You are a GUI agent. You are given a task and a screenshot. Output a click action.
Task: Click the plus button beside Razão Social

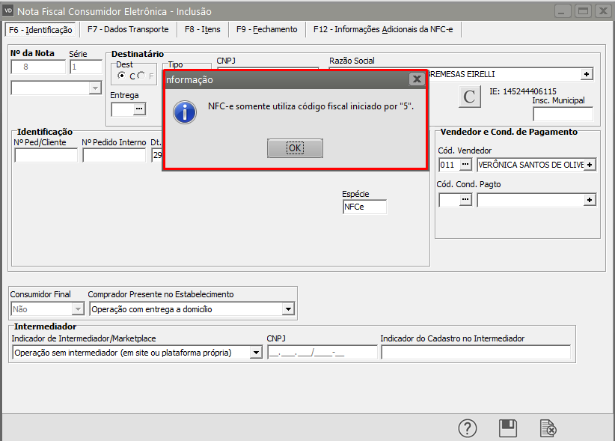click(x=587, y=73)
